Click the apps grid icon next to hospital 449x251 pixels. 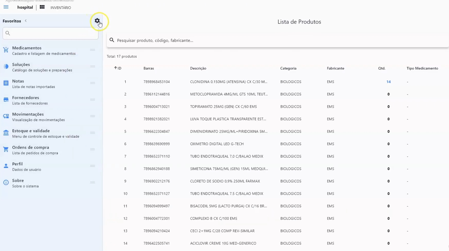[42, 7]
